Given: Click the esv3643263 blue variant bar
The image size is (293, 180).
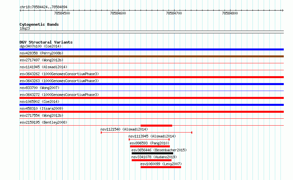Looking at the screenshot, I should pos(151,84).
